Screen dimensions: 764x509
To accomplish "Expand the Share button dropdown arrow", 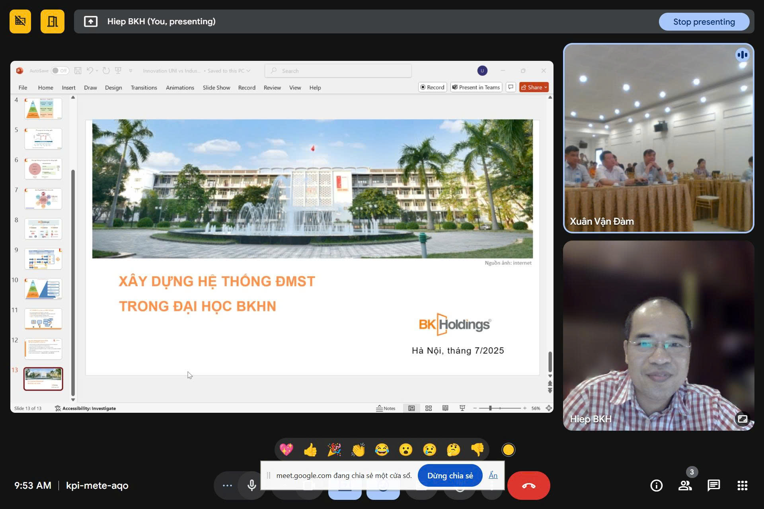I will click(546, 87).
